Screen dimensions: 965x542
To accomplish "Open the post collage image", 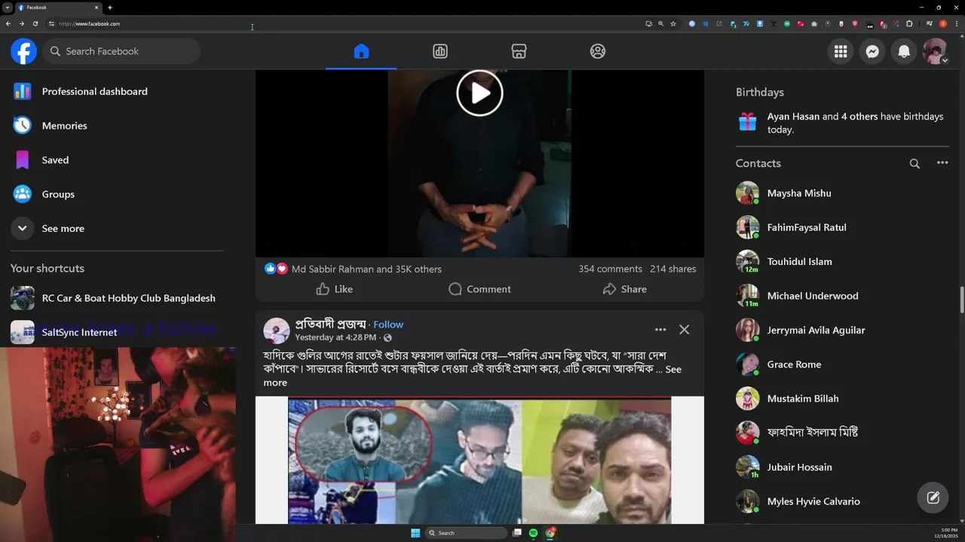I will (479, 460).
